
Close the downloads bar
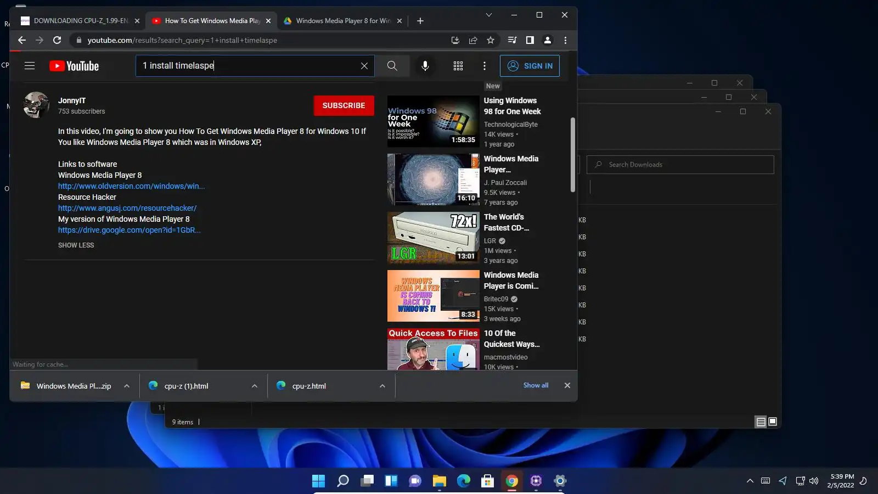coord(567,385)
